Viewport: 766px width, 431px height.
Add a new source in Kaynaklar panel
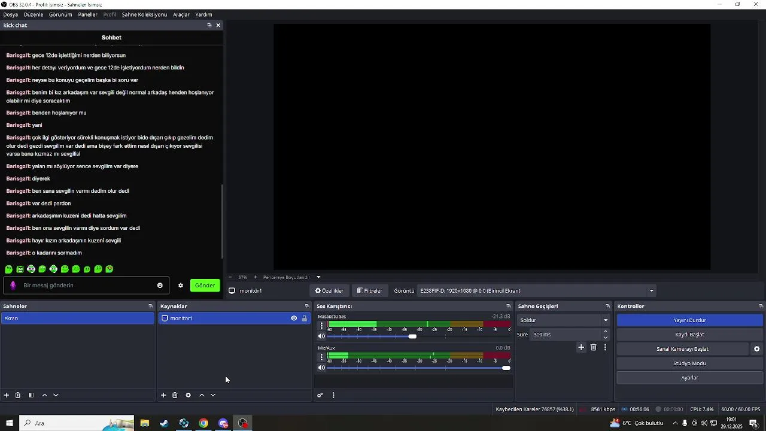(x=163, y=395)
